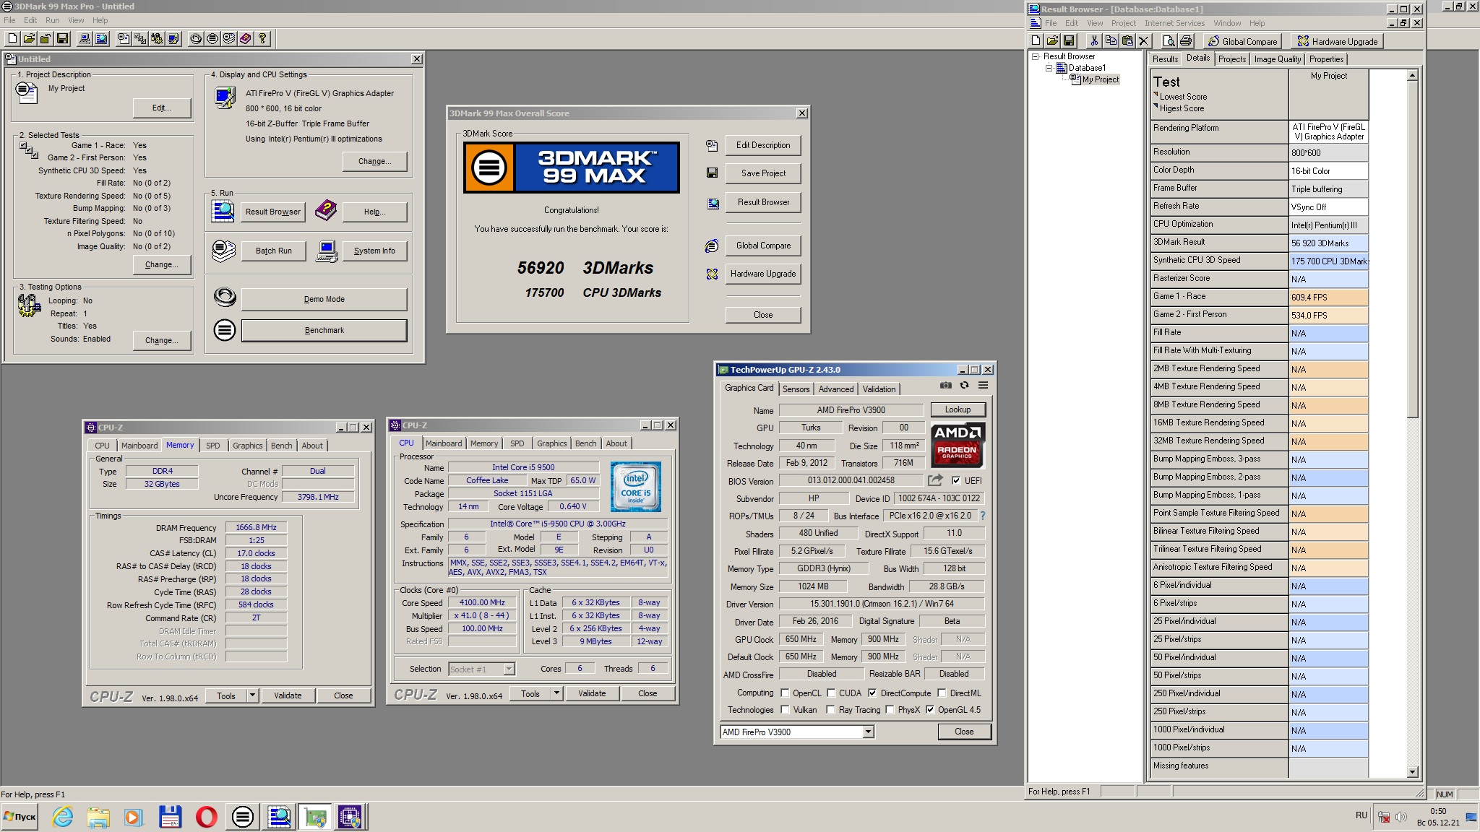Click Demo Mode ring icon in 3DMark toolbar
The image size is (1480, 832).
pos(196,39)
